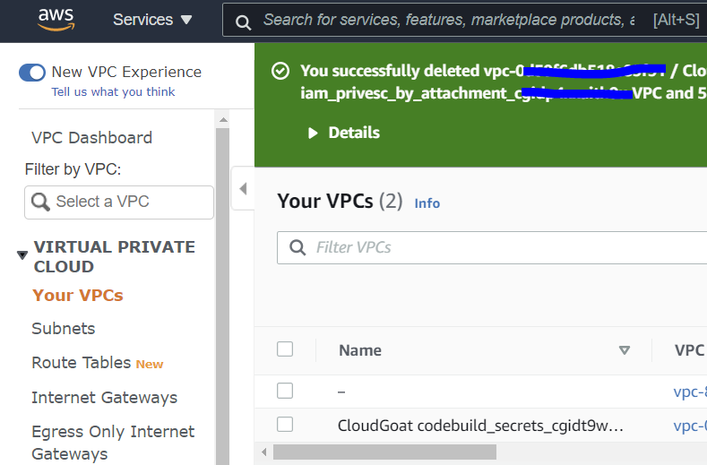Screen dimensions: 707x465
Task: Check the CloudGoat codebuild_secrets row checkbox
Action: (x=285, y=425)
